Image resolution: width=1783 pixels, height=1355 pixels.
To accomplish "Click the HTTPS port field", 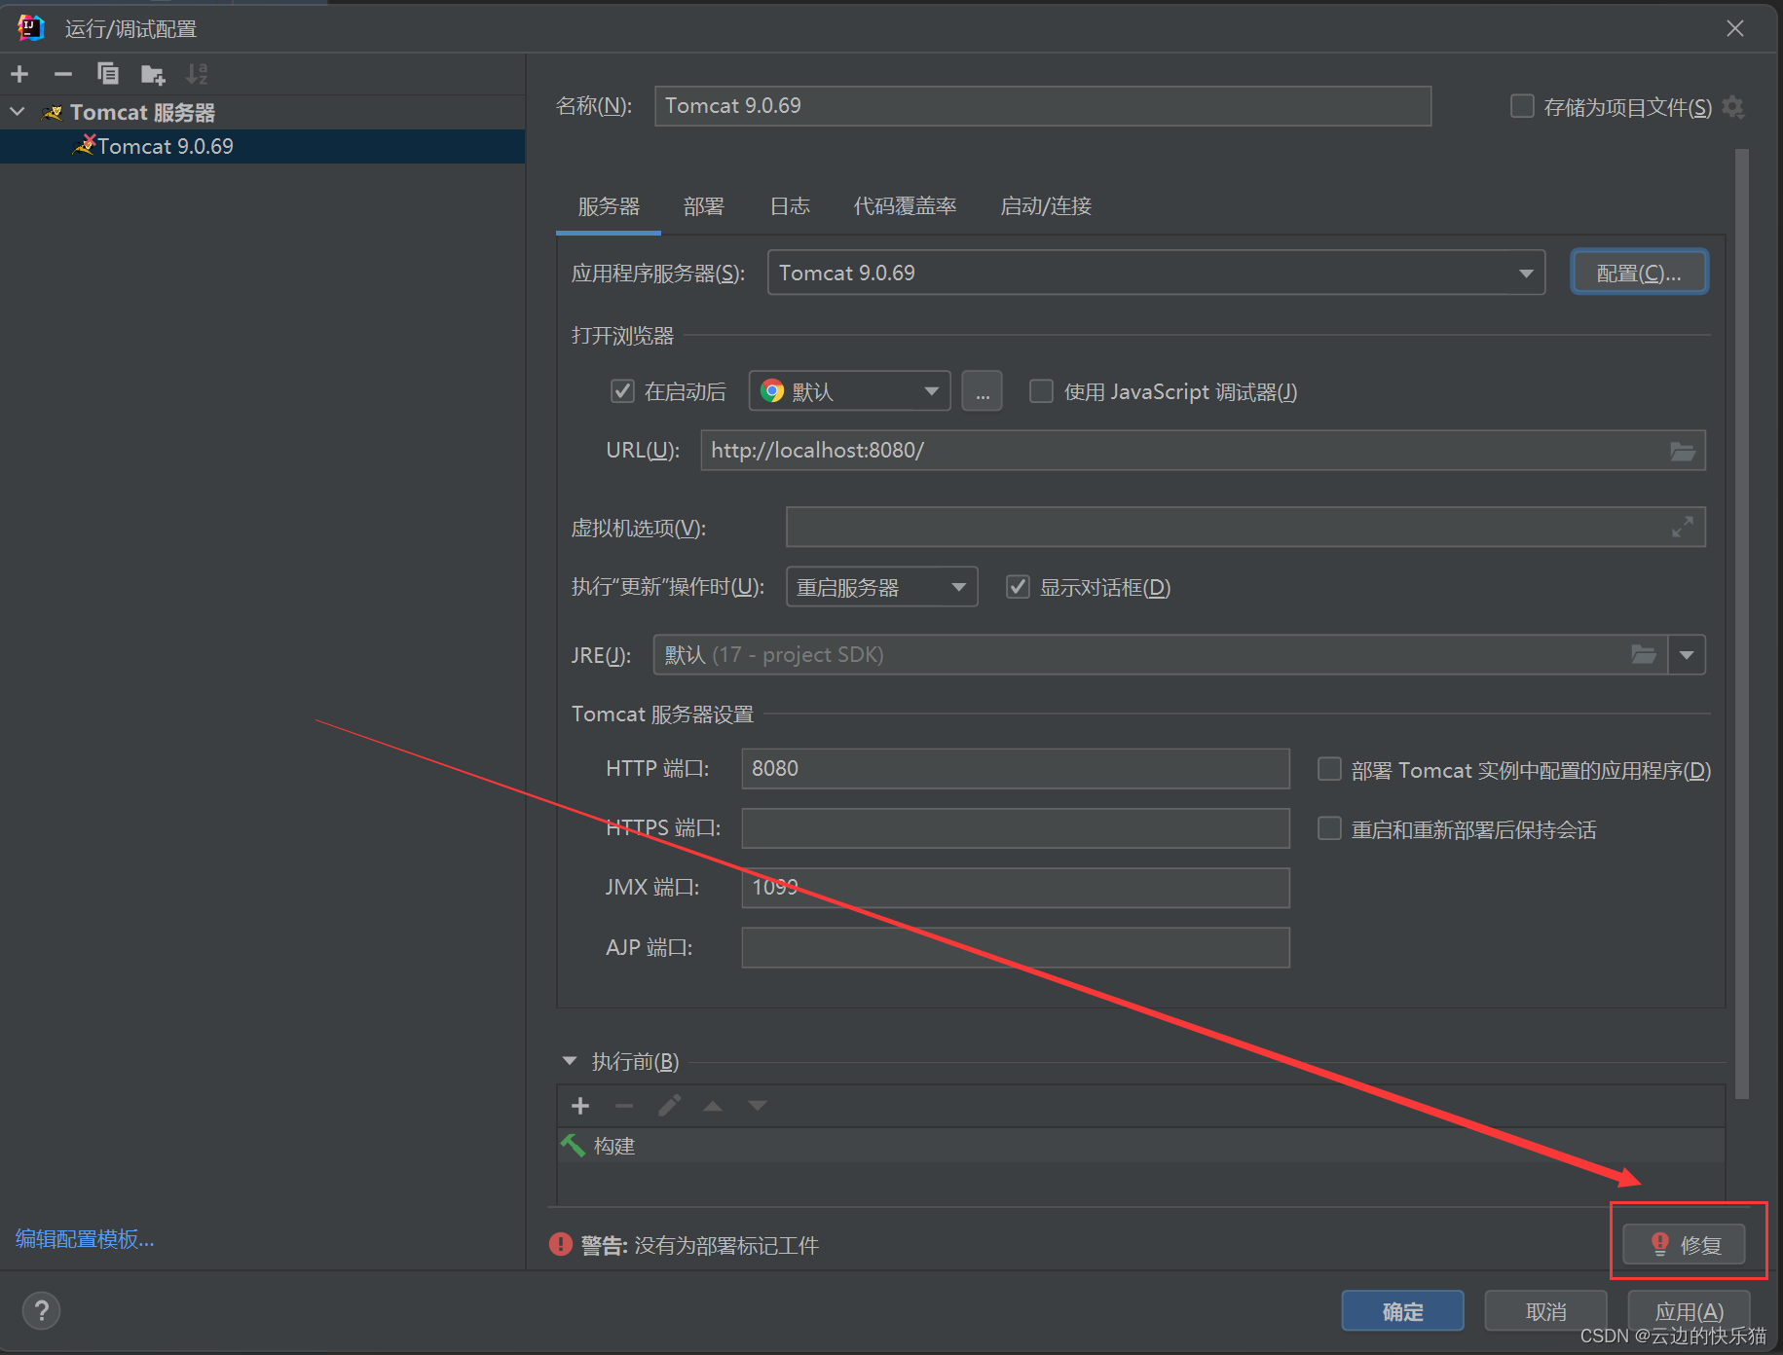I will (1016, 828).
